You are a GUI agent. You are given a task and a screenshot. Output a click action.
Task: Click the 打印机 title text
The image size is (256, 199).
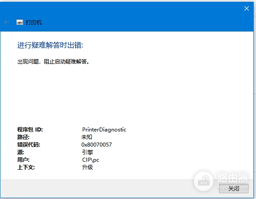pos(34,22)
